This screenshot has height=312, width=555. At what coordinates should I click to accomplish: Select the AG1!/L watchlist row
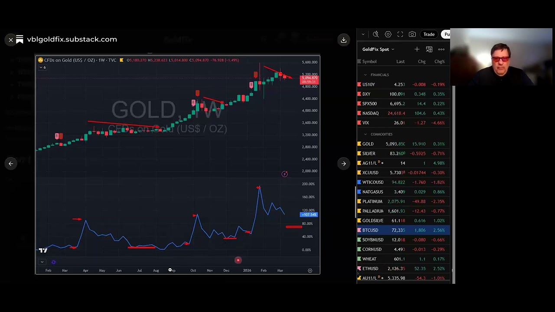(x=403, y=163)
